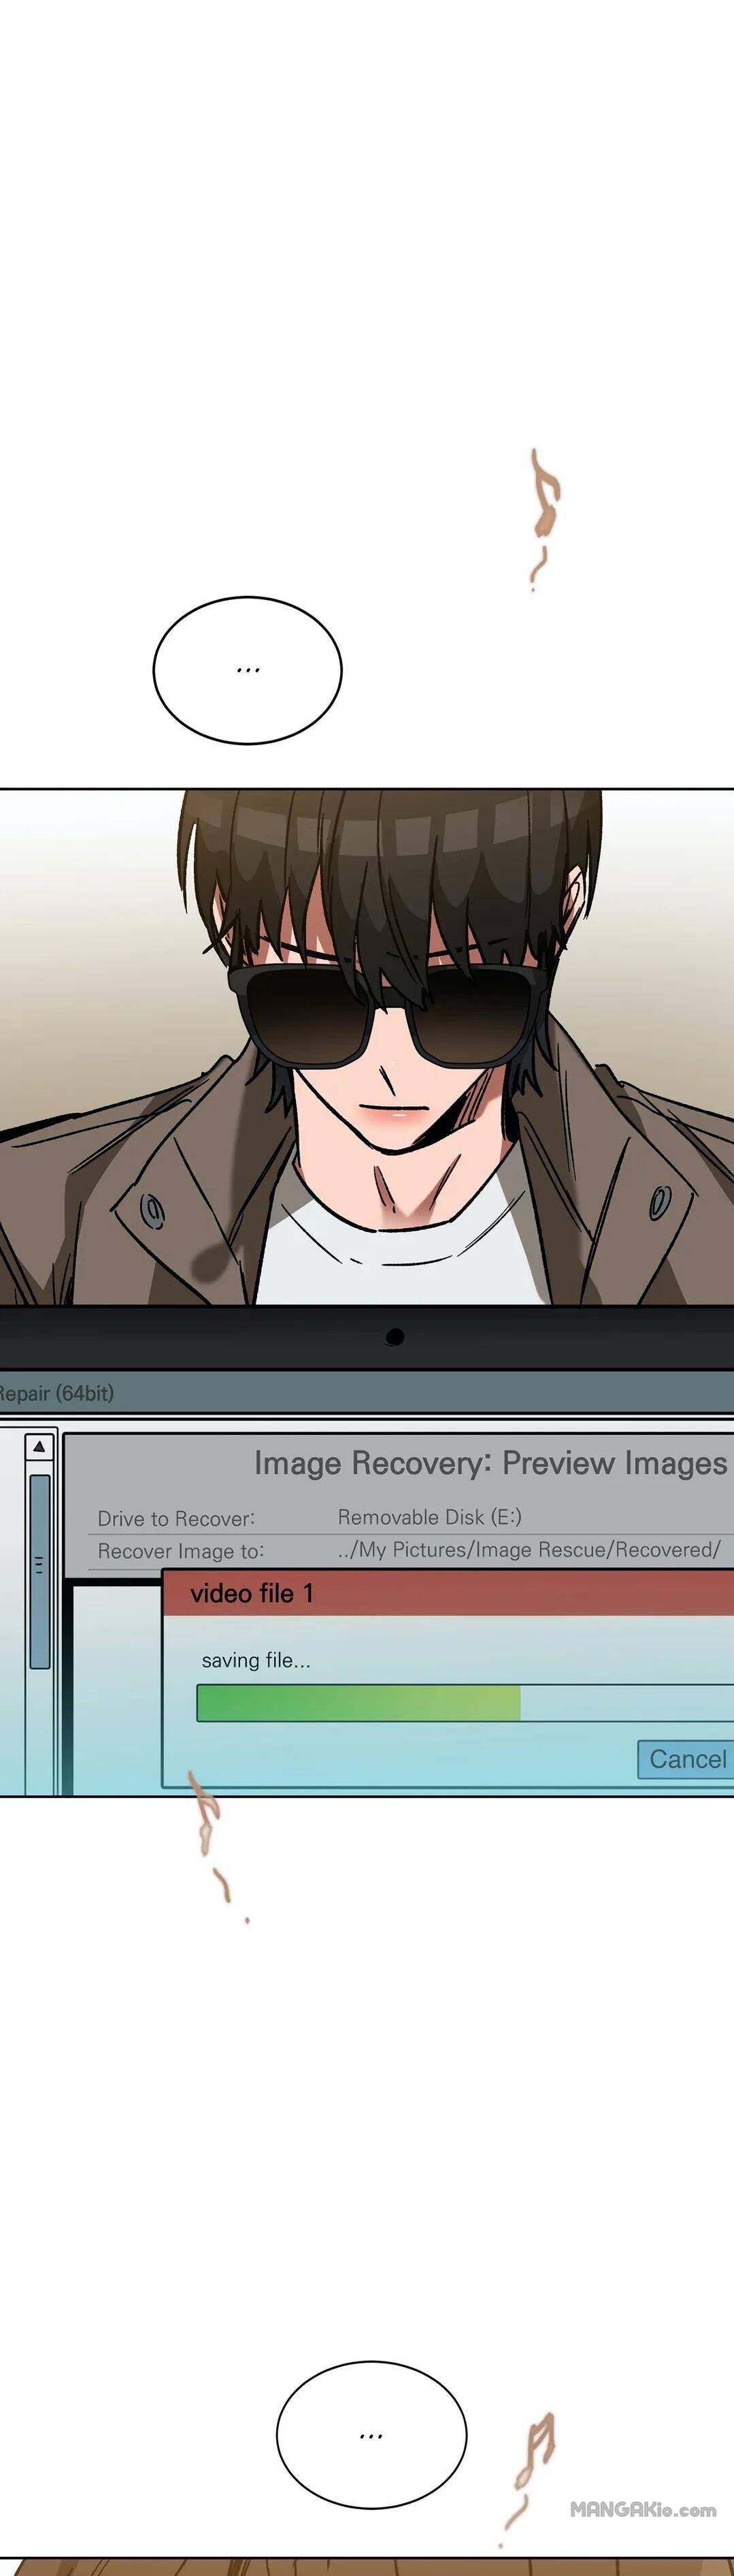Image resolution: width=734 pixels, height=2576 pixels.
Task: Open the MANGAKio.com watermark link
Action: tap(642, 2509)
